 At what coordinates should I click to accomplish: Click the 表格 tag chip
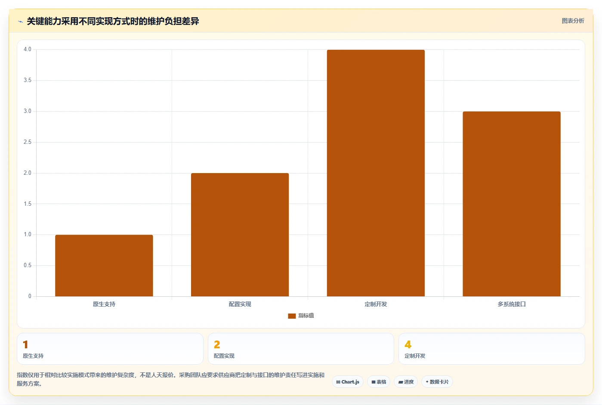[x=379, y=382]
